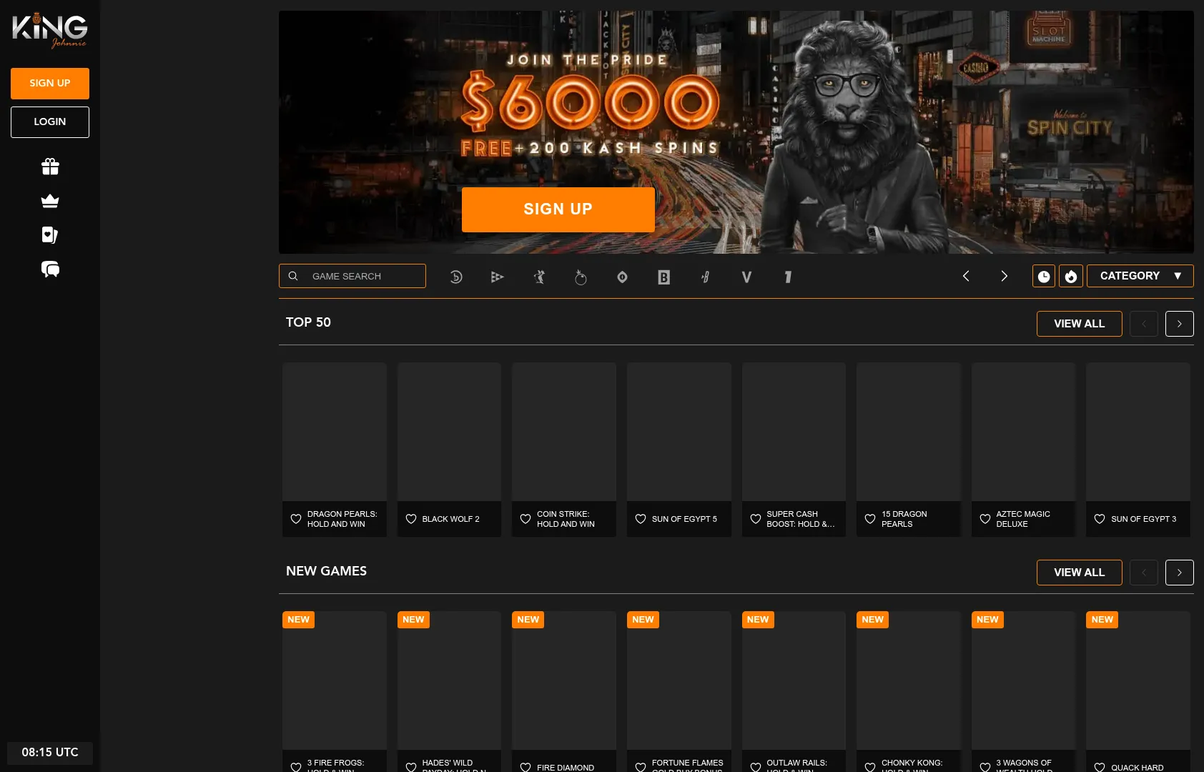Click the LOGIN button
Image resolution: width=1204 pixels, height=772 pixels.
click(x=50, y=122)
